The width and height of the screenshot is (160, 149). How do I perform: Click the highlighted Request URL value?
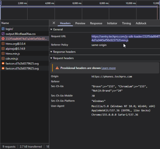pos(126,38)
